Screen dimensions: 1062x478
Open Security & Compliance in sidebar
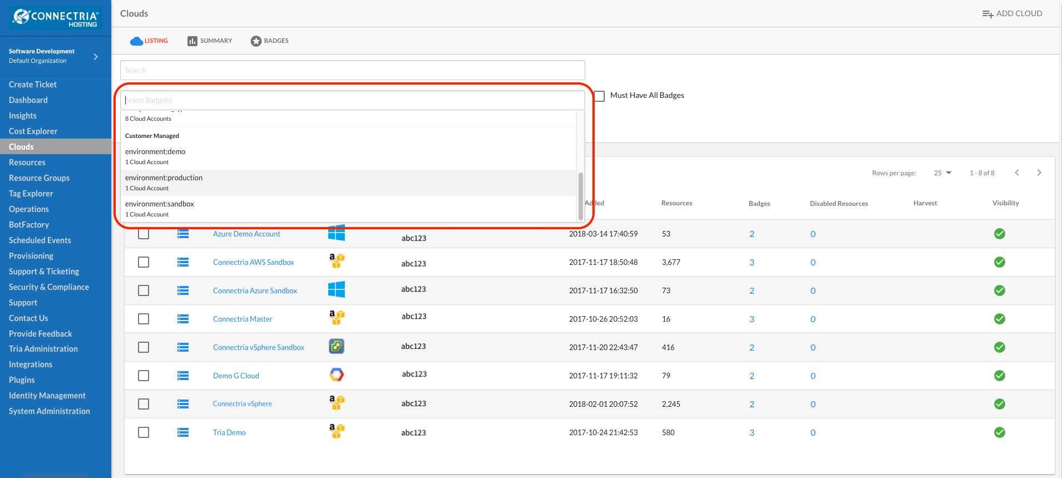coord(49,287)
